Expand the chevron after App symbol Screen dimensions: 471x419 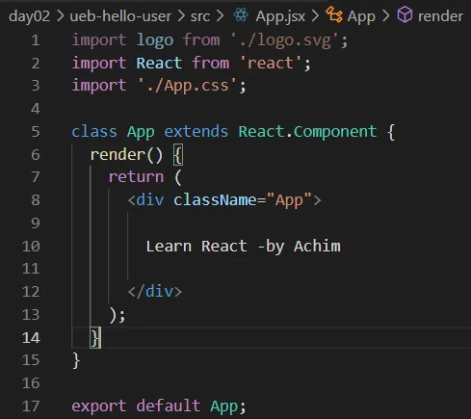[385, 16]
